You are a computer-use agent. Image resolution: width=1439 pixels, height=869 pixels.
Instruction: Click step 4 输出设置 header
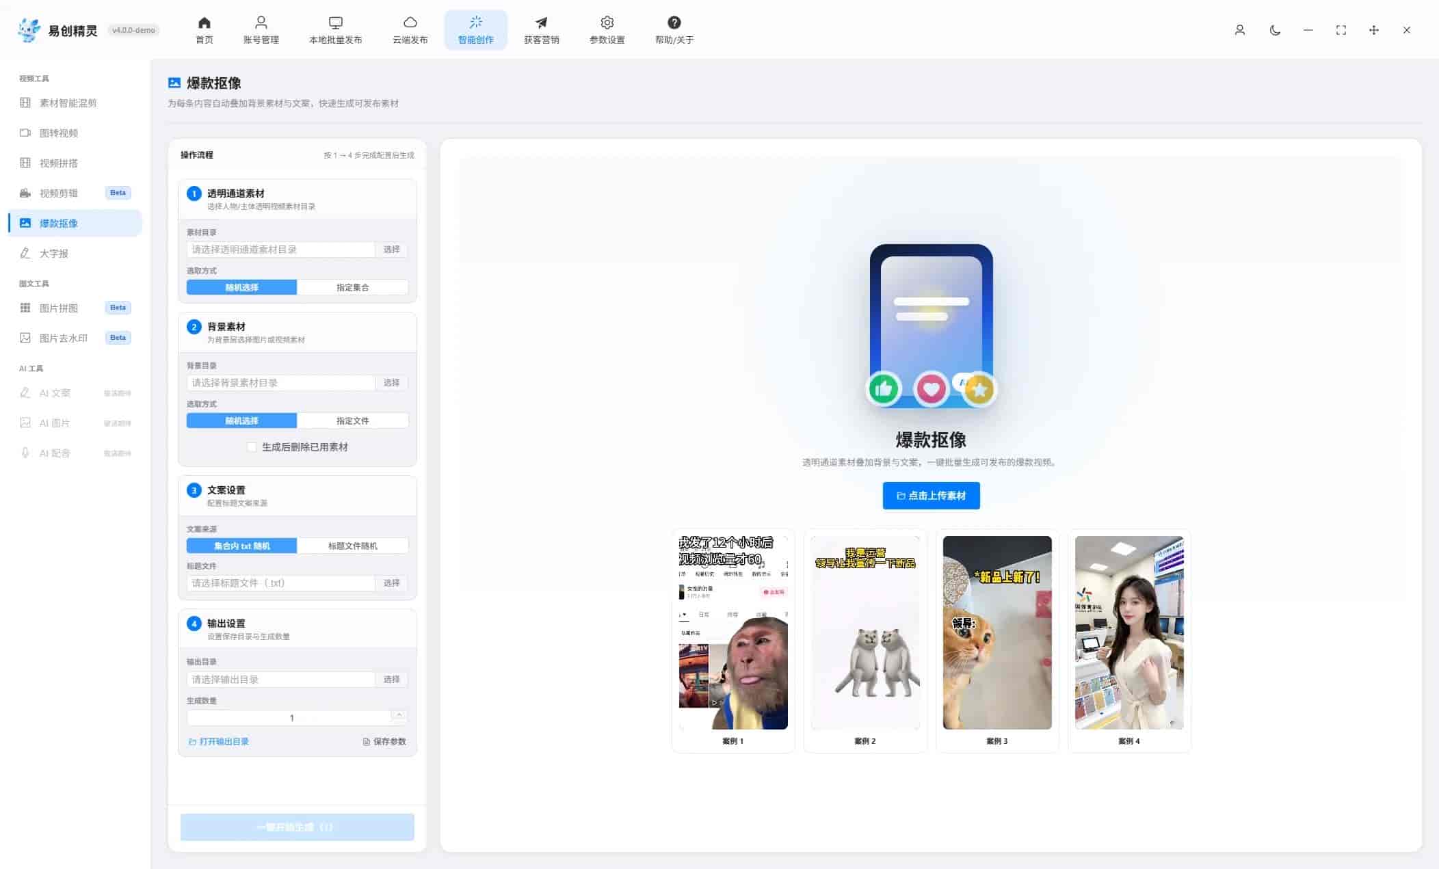297,629
